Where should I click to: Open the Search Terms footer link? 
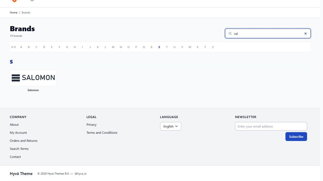click(19, 148)
